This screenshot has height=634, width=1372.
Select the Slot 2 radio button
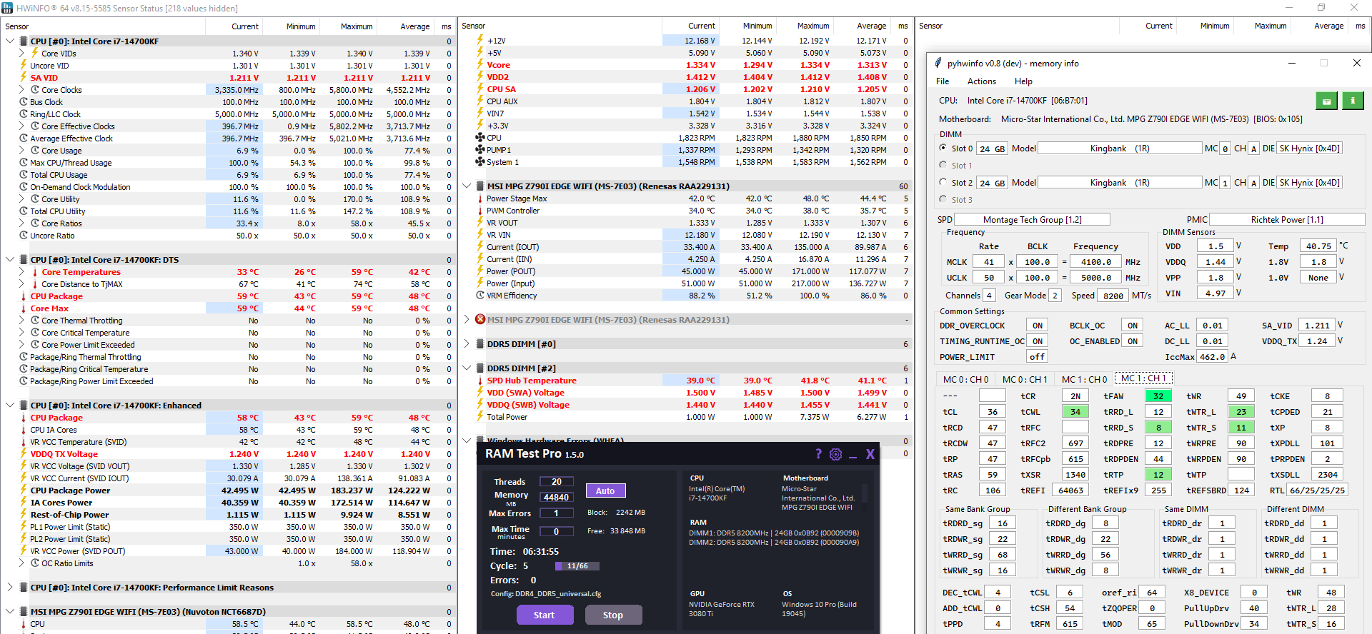point(943,182)
